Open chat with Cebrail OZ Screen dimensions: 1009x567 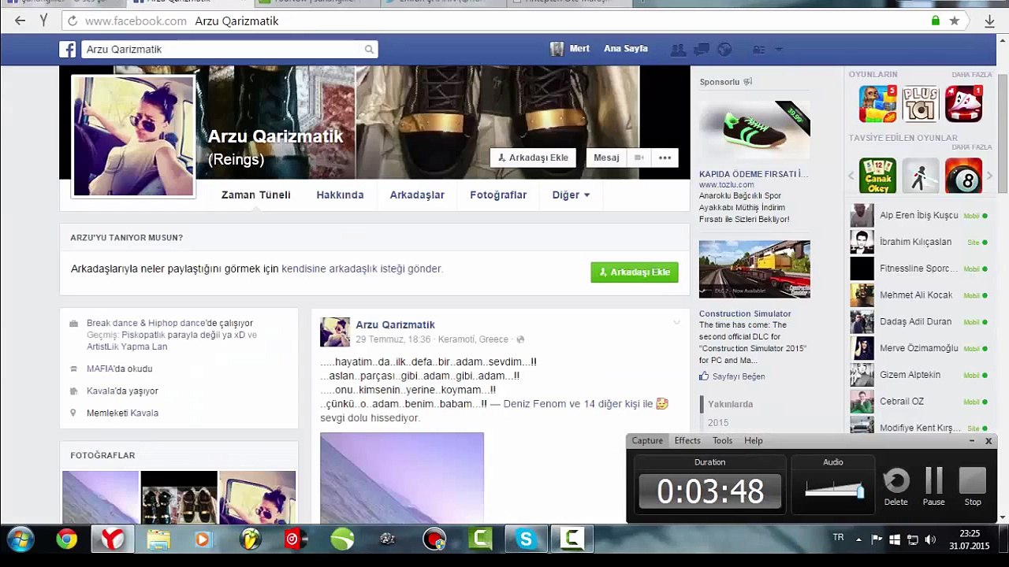(920, 402)
